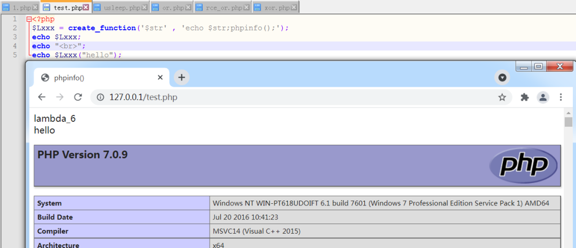Open the browser profile avatar

[542, 97]
